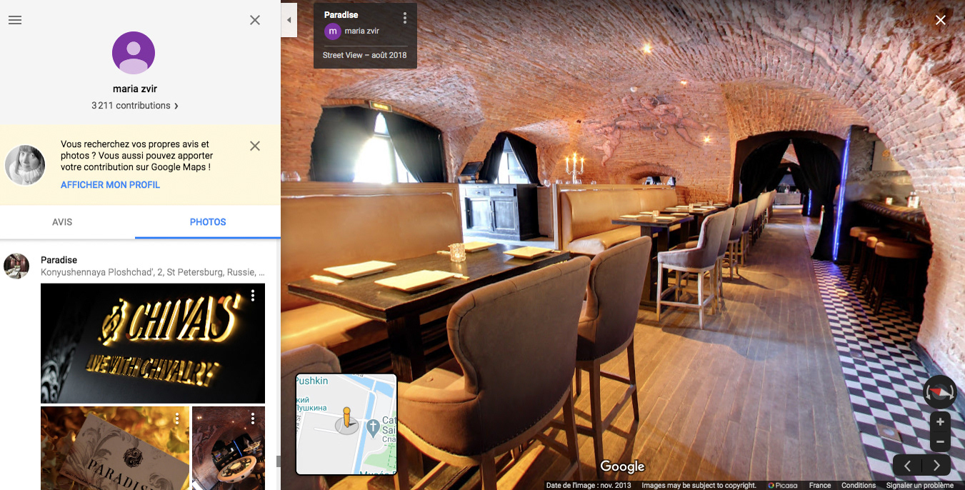Image resolution: width=965 pixels, height=490 pixels.
Task: Click the compass rotation control
Action: (x=939, y=391)
